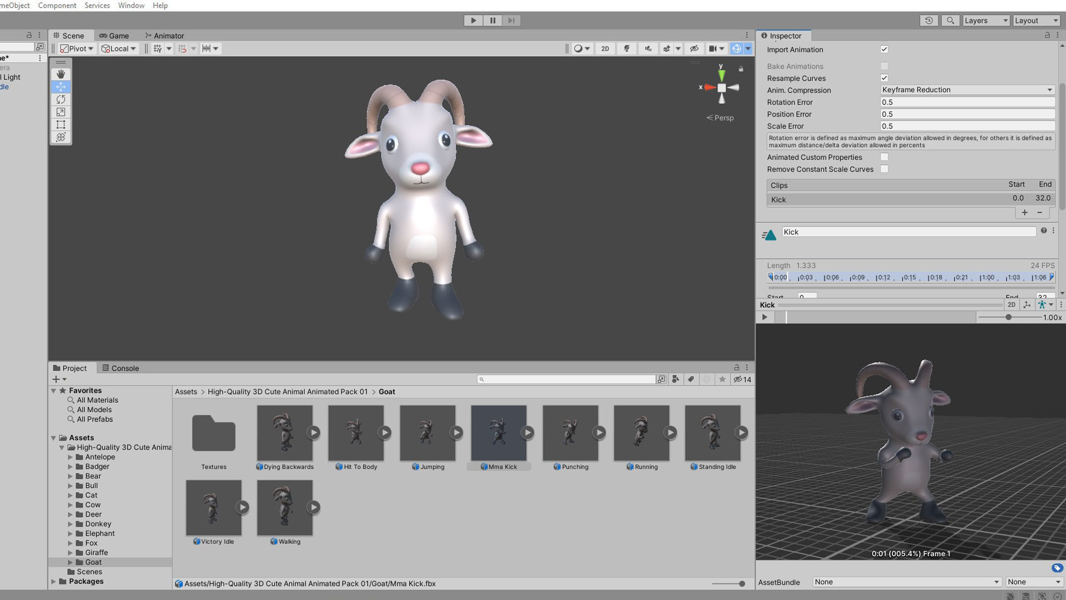The width and height of the screenshot is (1066, 600).
Task: Toggle scene audio icon
Action: (x=648, y=49)
